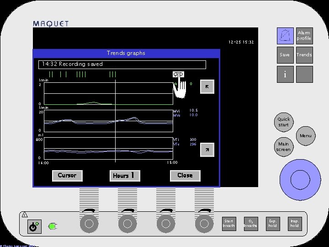Click the third direct access knob

point(166,224)
